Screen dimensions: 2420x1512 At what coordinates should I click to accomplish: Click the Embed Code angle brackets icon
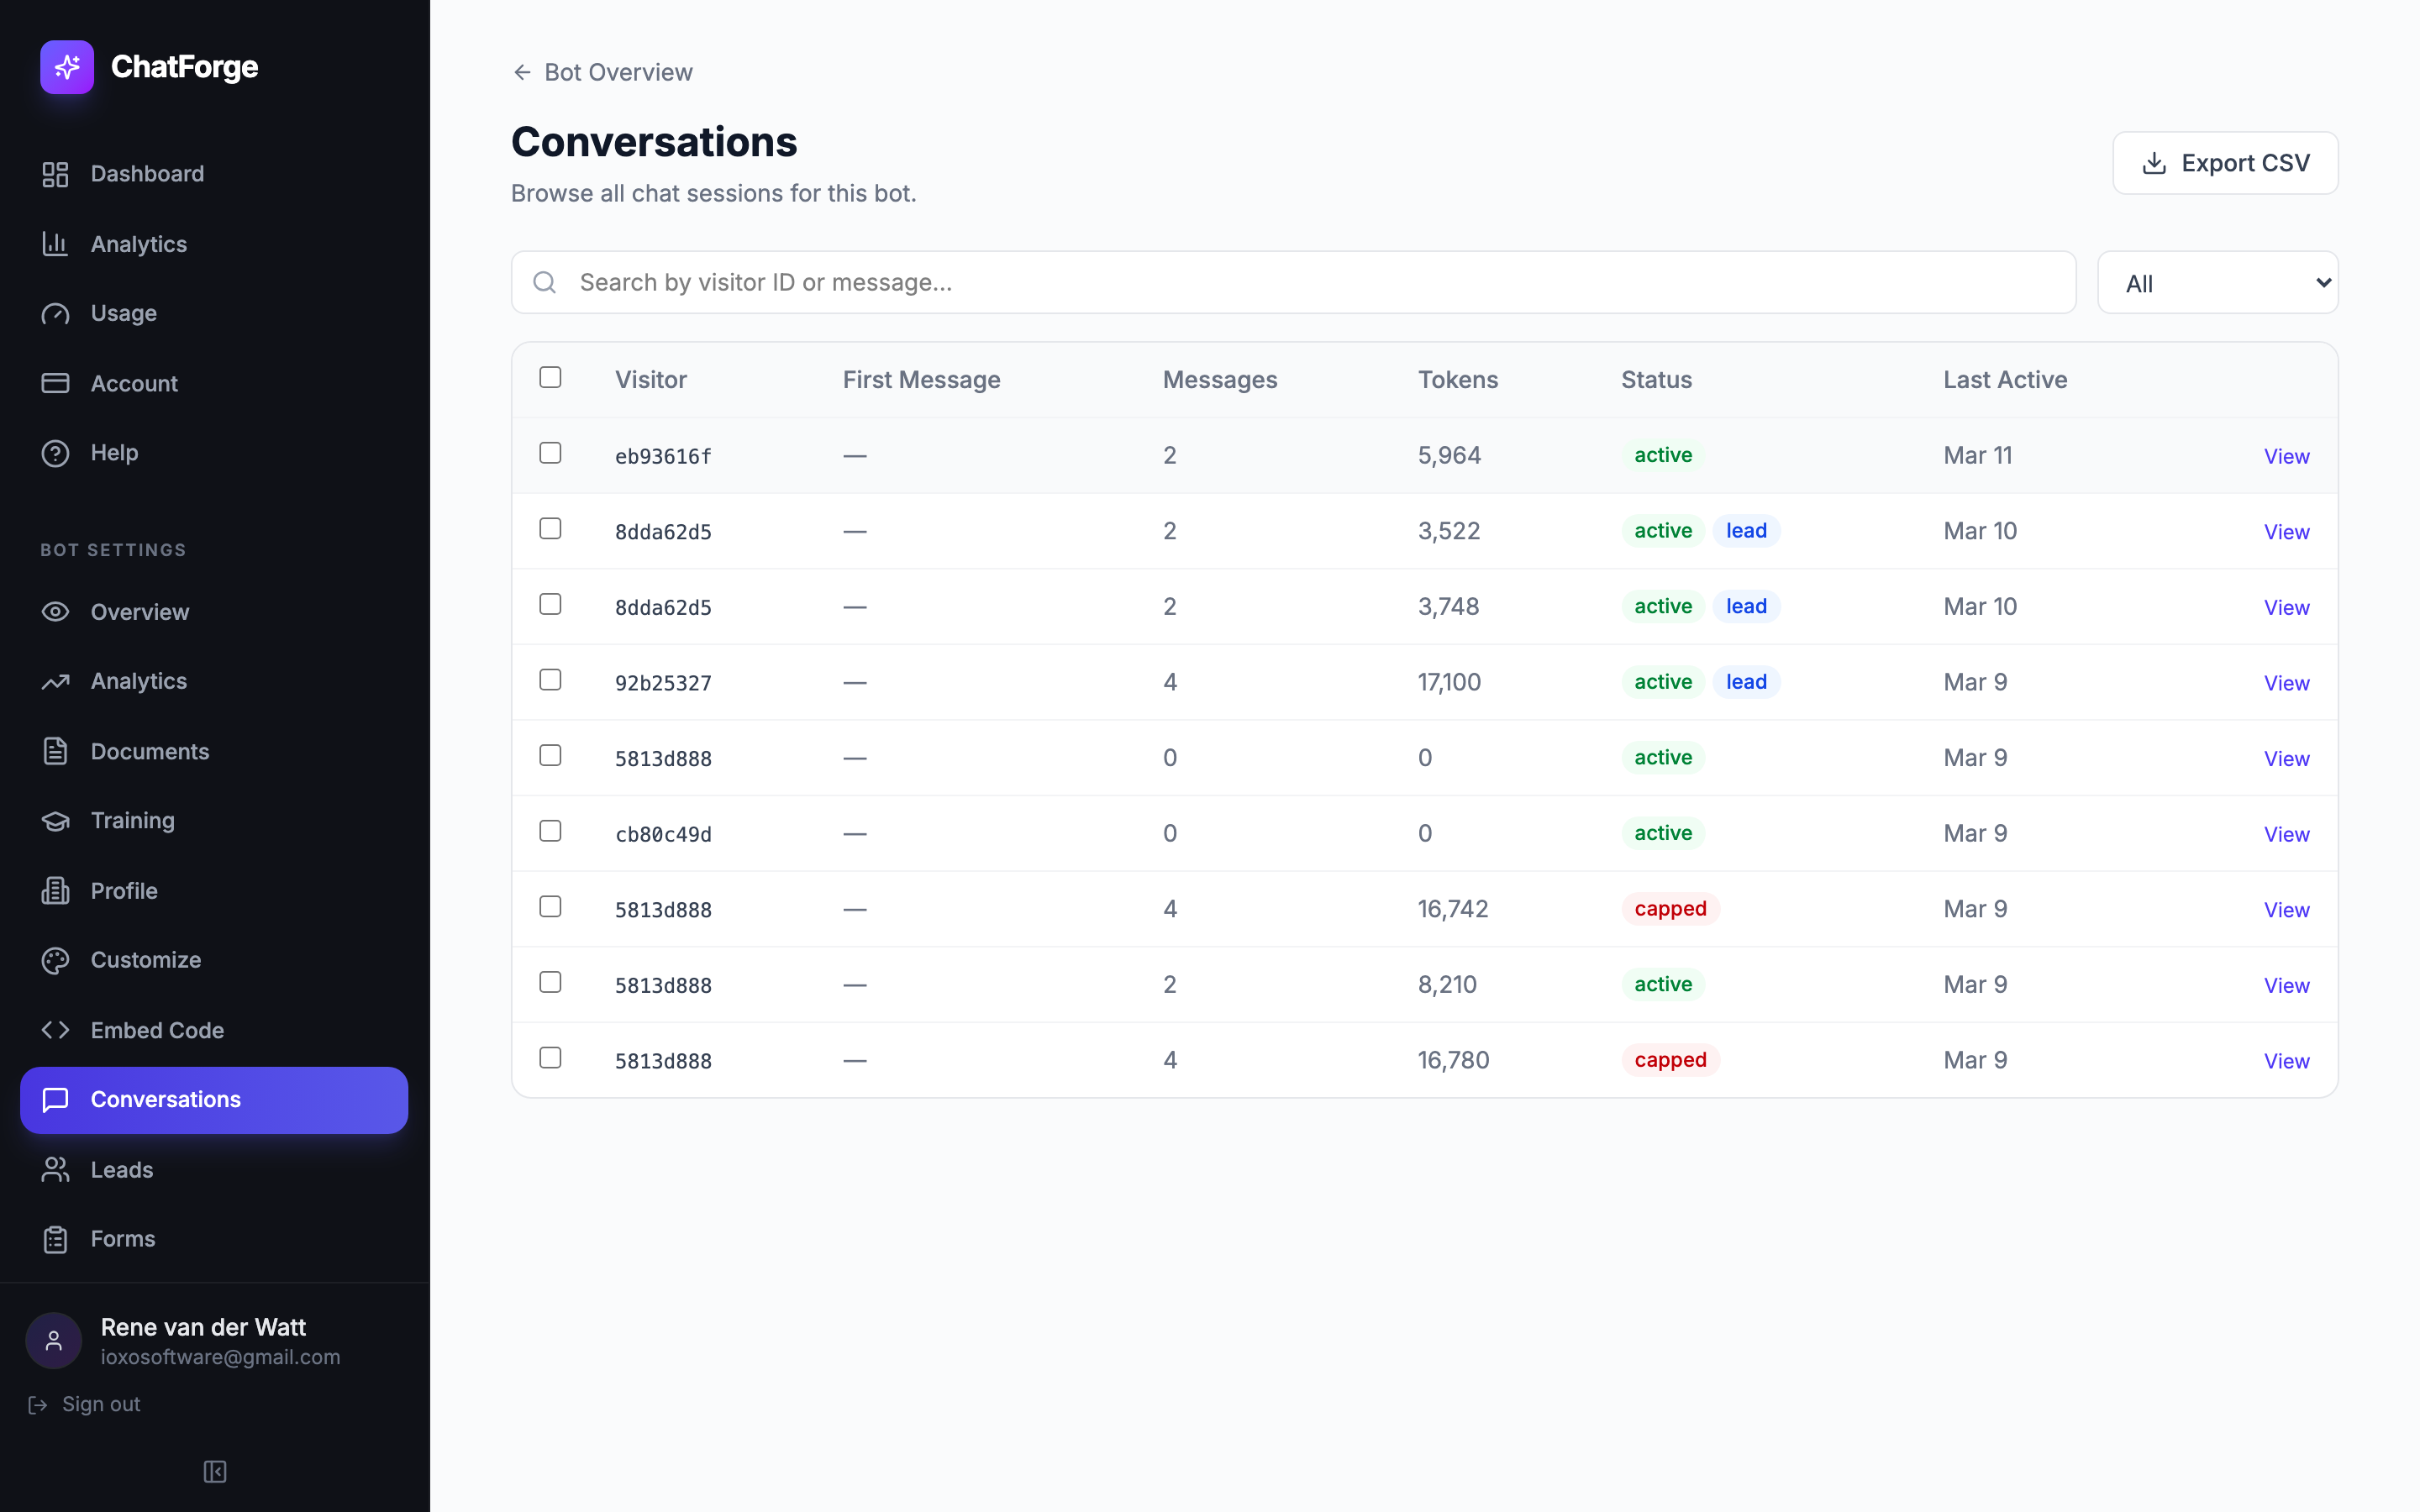(x=55, y=1029)
